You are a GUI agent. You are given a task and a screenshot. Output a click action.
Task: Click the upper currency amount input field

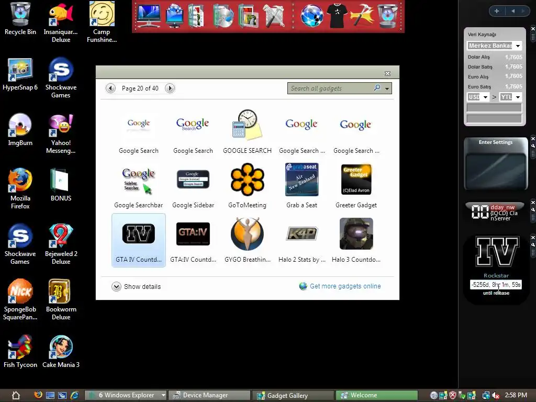(494, 108)
